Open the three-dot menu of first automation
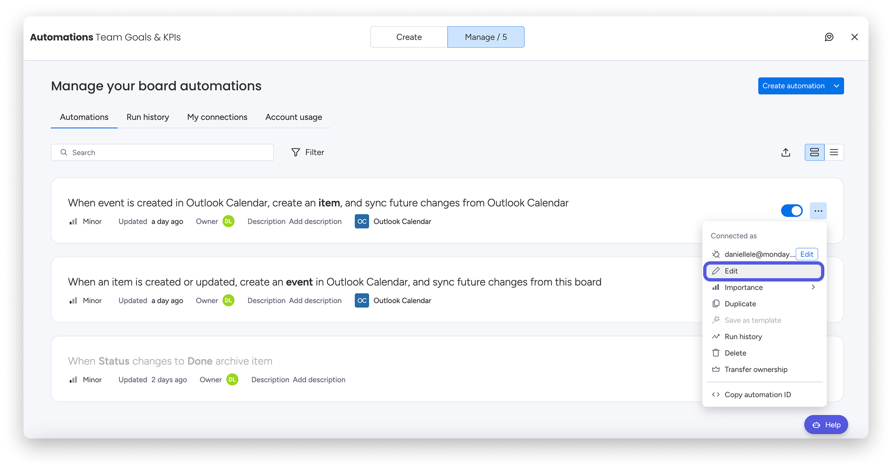This screenshot has width=892, height=469. pos(818,211)
